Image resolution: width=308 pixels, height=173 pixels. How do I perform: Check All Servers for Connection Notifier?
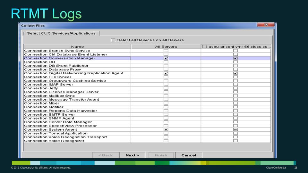pyautogui.click(x=166, y=107)
